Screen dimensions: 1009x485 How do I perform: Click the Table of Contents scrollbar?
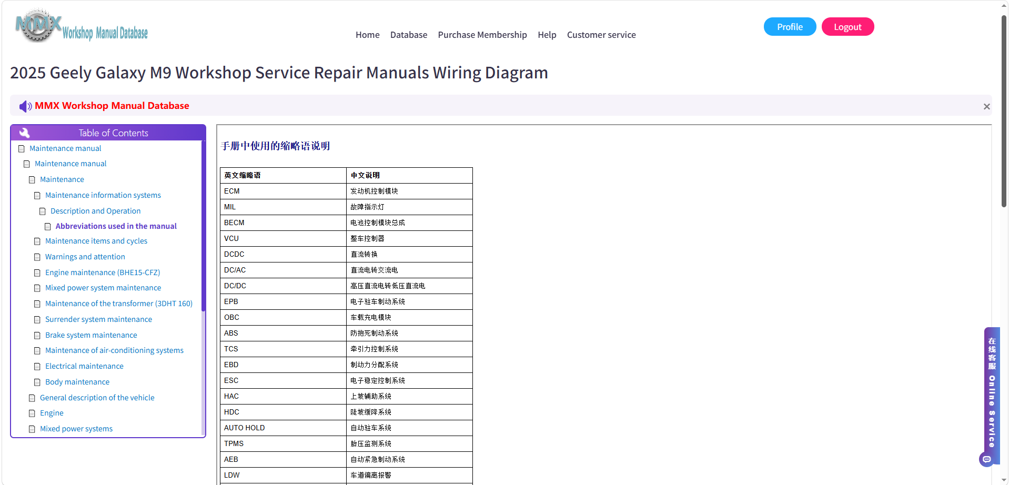(x=203, y=226)
